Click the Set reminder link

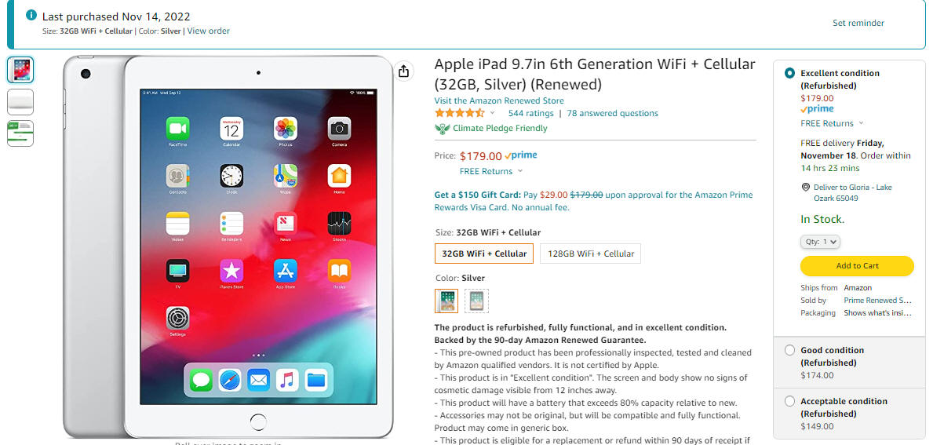(858, 24)
